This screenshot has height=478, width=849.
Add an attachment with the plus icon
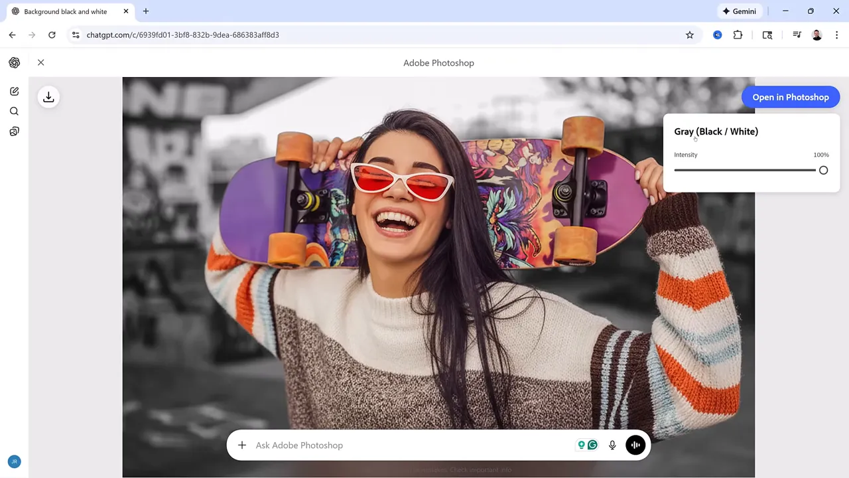pyautogui.click(x=241, y=445)
